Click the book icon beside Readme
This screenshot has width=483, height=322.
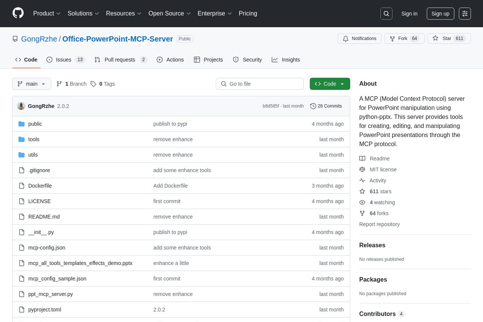tap(362, 159)
